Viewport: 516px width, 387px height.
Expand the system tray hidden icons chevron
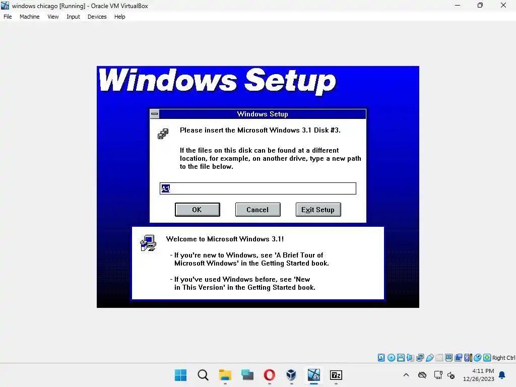pos(406,375)
